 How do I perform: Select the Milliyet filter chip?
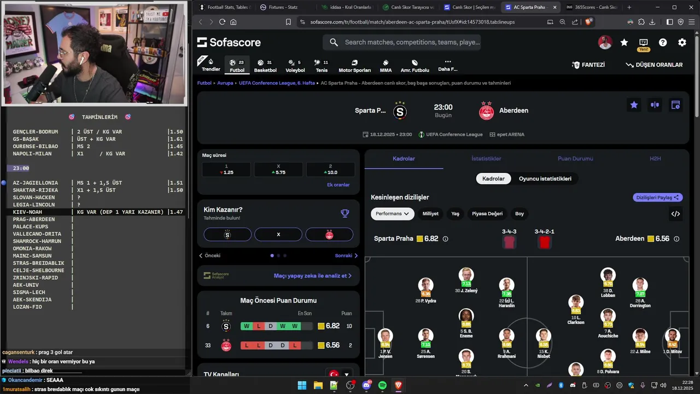tap(430, 214)
